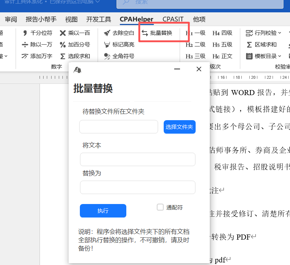Click the 待替换文件所在文件夹 label
Viewport: 290px width, 265px height.
(113, 111)
